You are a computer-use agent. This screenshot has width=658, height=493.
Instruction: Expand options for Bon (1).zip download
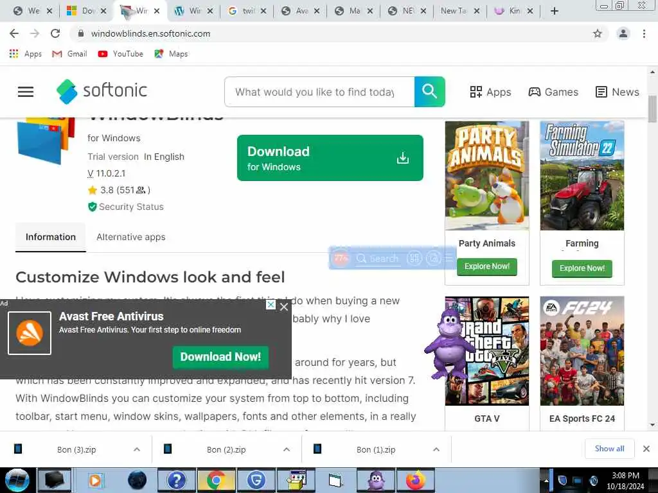point(436,449)
